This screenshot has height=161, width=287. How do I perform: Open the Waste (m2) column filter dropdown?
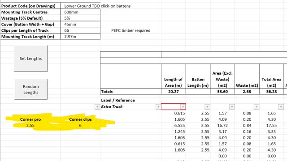coord(256,107)
